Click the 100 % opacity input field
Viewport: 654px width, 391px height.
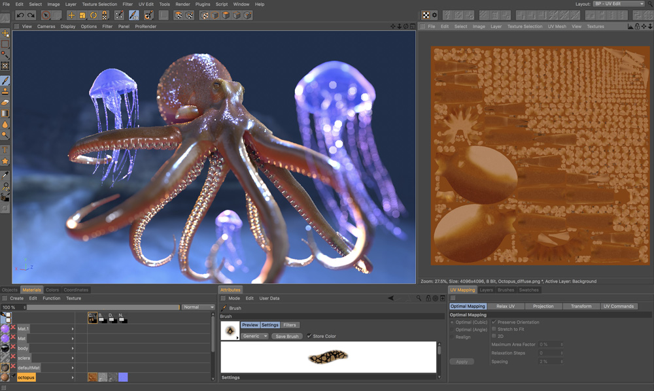pos(14,307)
